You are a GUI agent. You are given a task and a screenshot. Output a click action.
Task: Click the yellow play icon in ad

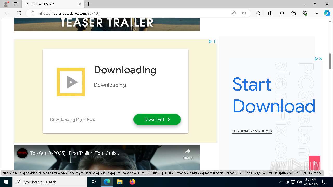(71, 82)
